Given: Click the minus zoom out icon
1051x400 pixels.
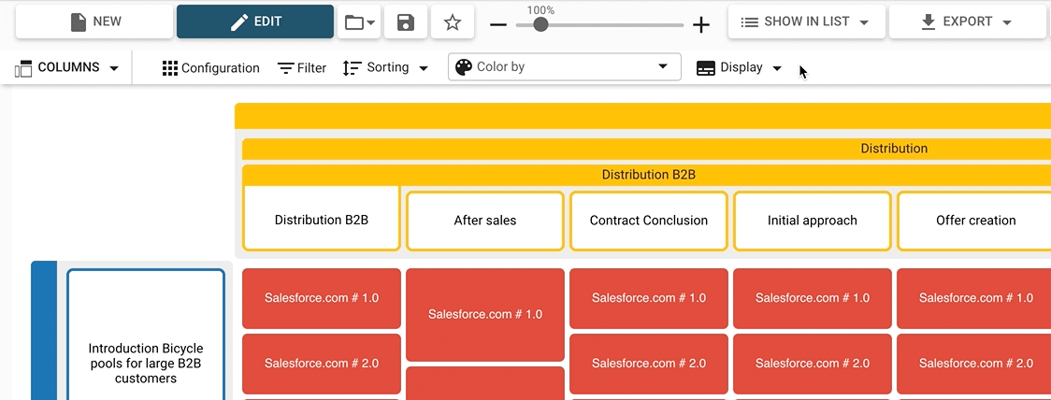Looking at the screenshot, I should [x=498, y=25].
